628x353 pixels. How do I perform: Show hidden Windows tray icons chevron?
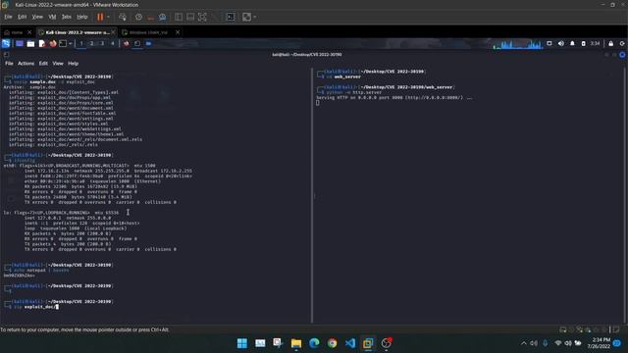(x=523, y=343)
